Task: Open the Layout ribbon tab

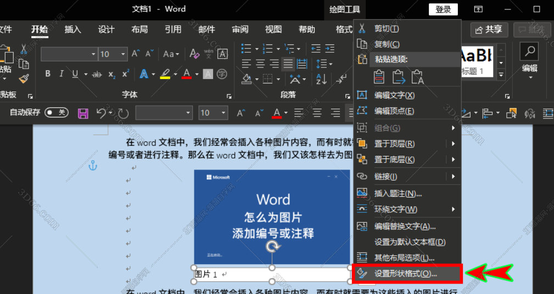Action: 139,29
